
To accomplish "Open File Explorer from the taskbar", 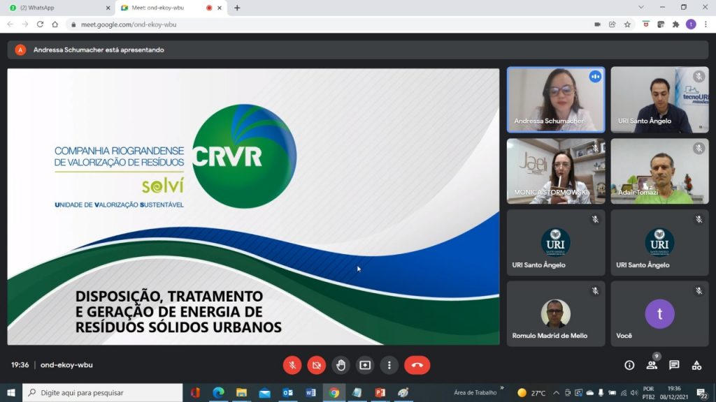I will pos(241,392).
